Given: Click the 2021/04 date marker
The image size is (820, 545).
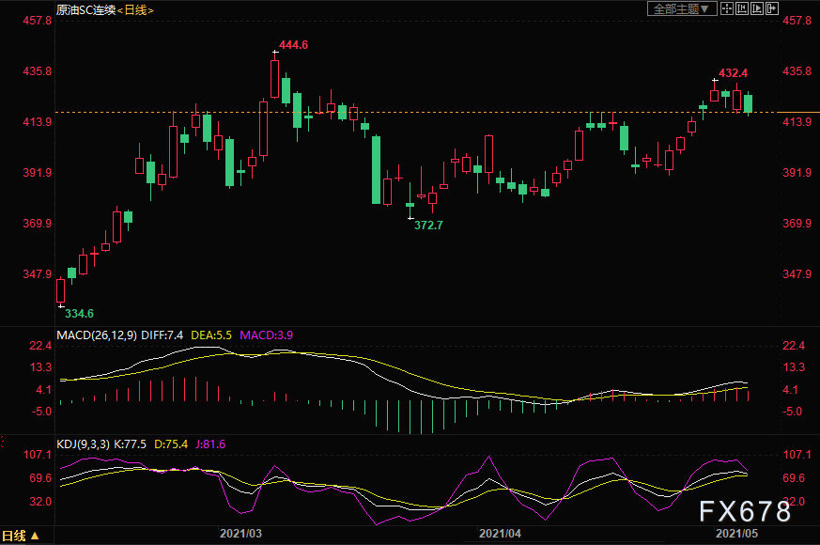Looking at the screenshot, I should (x=500, y=534).
